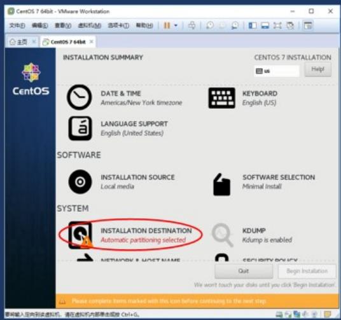Screen dimensions: 341x320
Task: Click VMware pause virtual machine icon
Action: click(x=167, y=25)
